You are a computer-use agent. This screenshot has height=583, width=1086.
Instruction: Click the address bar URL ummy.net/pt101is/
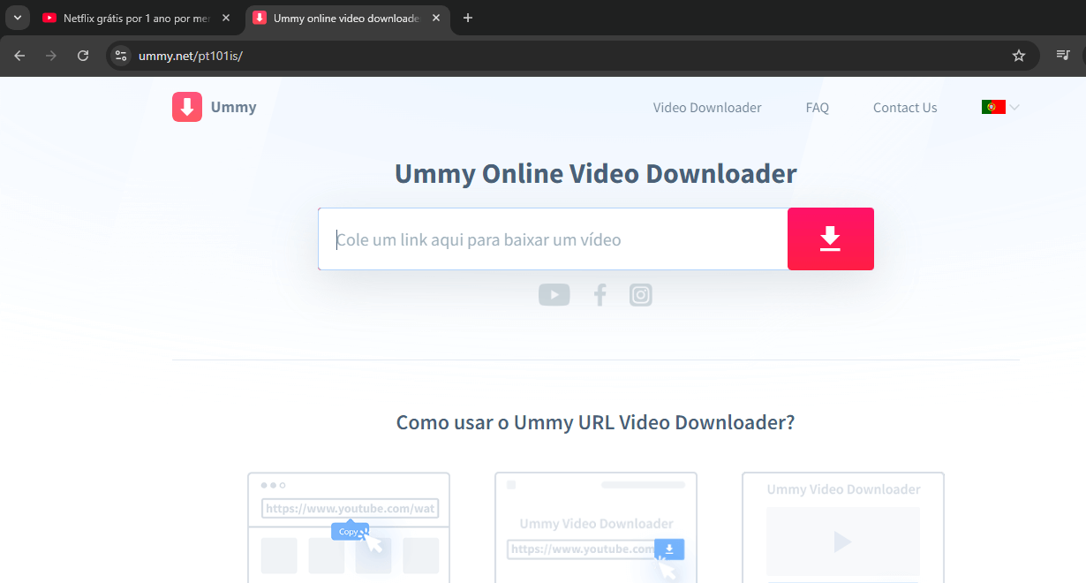pos(190,56)
